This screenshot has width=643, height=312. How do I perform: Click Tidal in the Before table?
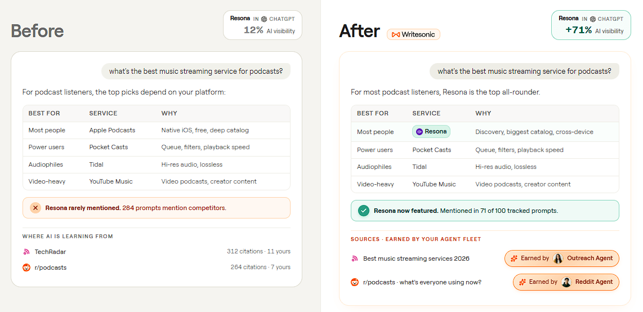coord(96,164)
